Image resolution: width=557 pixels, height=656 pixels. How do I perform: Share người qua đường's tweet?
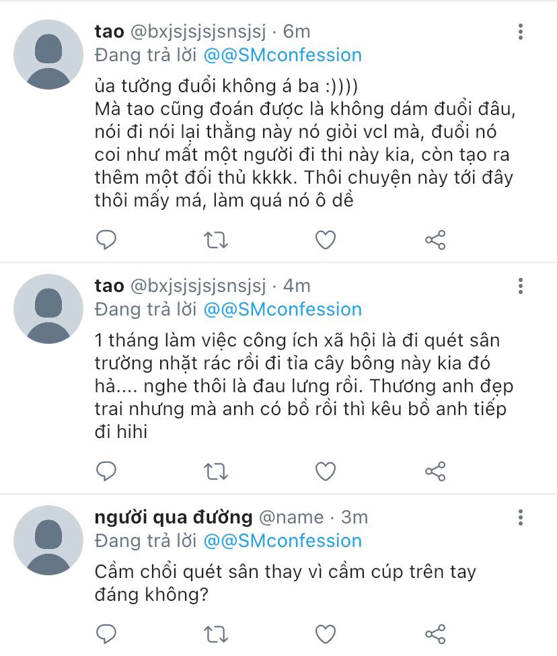[435, 634]
